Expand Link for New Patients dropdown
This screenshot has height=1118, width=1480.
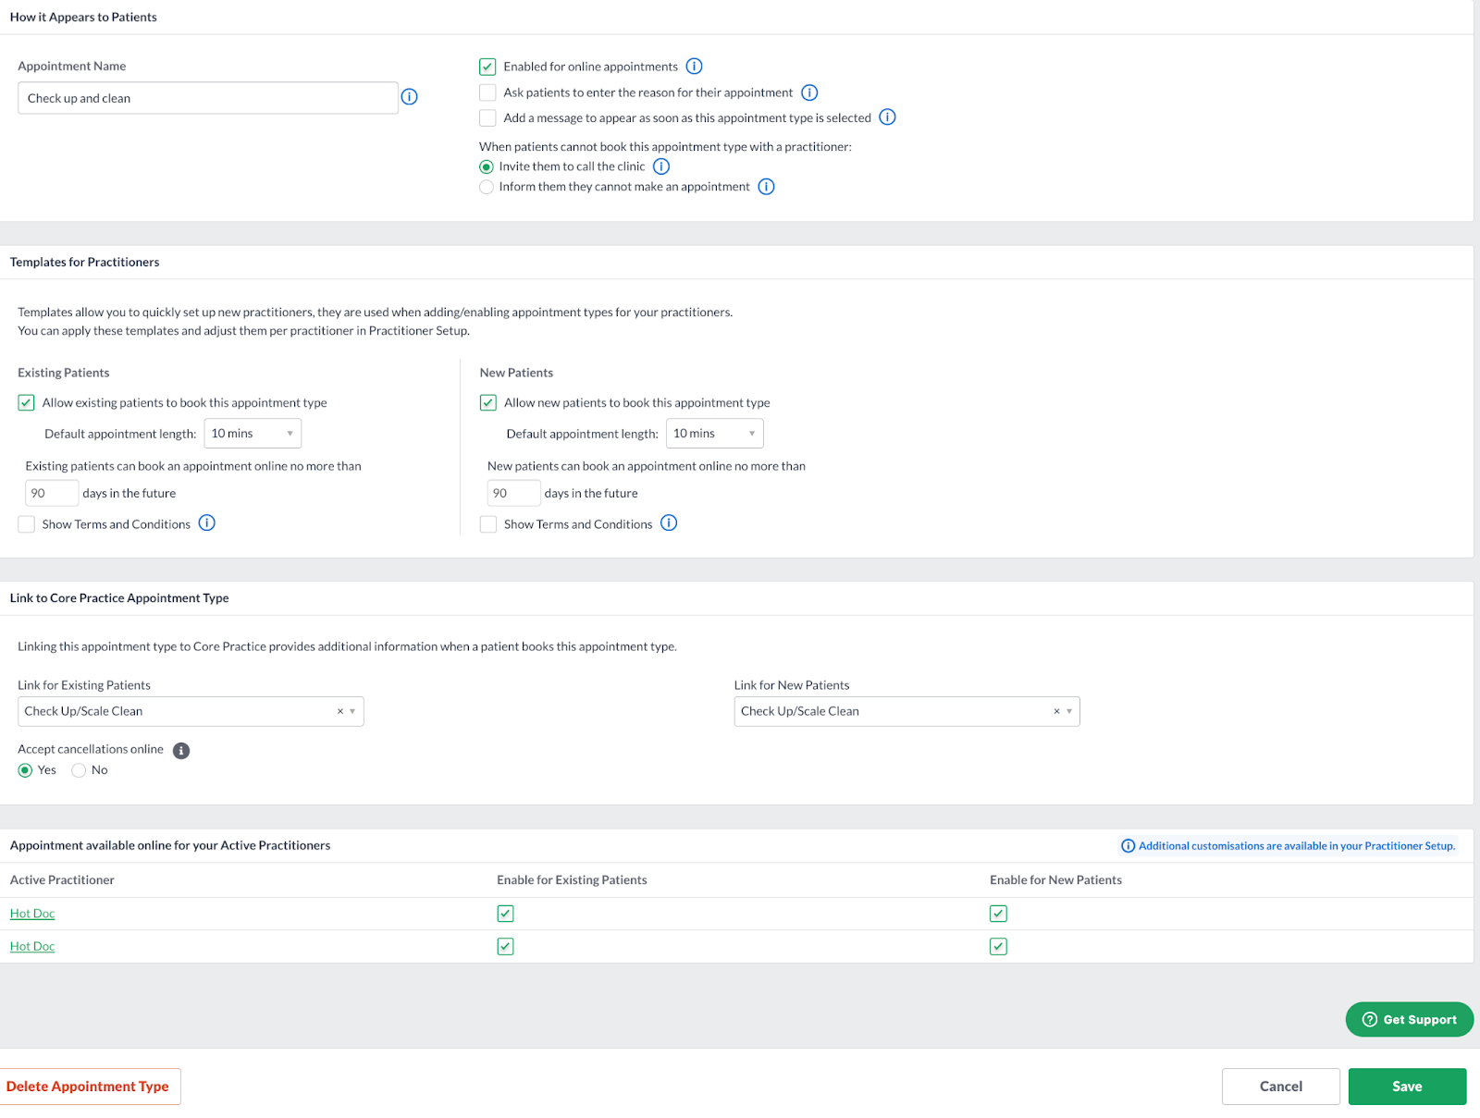tap(1069, 711)
